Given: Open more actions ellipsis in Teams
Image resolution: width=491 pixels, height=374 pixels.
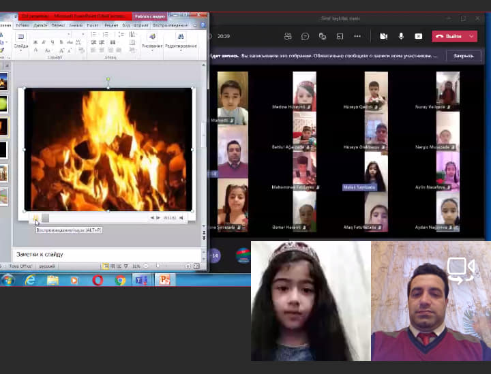Looking at the screenshot, I should [x=357, y=36].
